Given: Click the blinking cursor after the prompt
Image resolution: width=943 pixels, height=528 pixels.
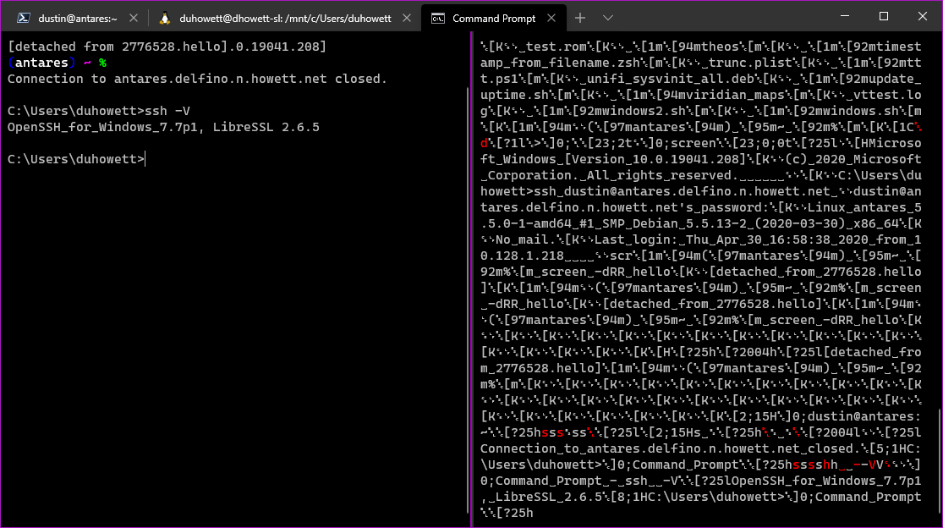Looking at the screenshot, I should pyautogui.click(x=144, y=157).
